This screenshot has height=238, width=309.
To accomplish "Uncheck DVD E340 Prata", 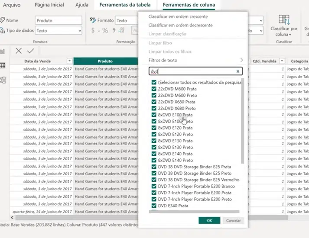I will point(154,206).
